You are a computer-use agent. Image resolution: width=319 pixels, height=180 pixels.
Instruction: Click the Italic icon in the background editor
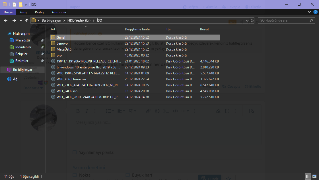coord(87,111)
